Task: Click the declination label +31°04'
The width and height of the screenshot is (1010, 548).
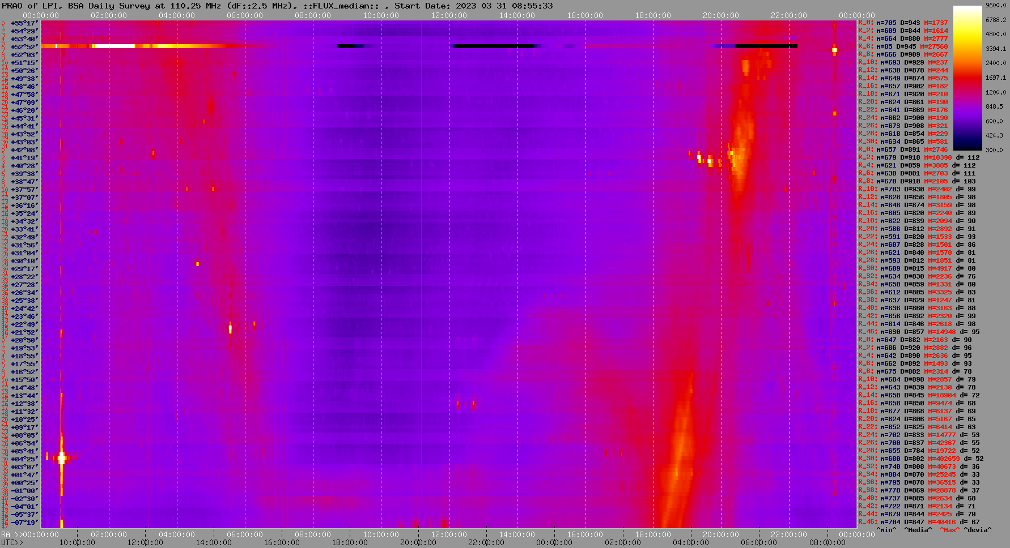Action: click(x=24, y=253)
